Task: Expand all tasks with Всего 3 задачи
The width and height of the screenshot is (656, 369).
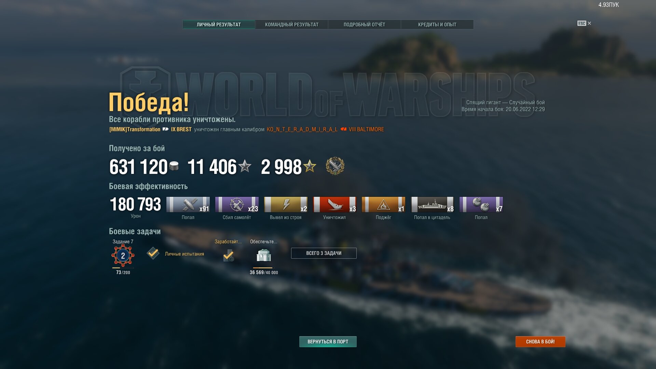Action: click(x=324, y=253)
